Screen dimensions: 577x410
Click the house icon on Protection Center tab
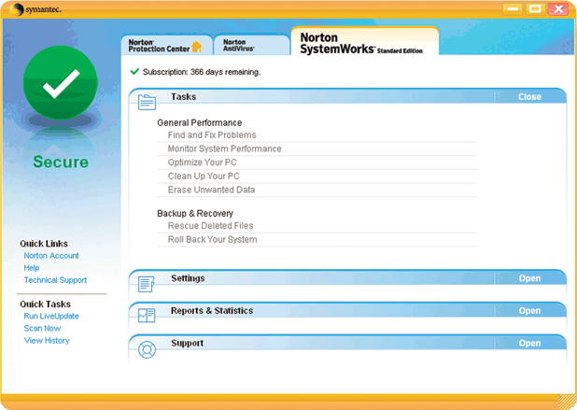197,47
